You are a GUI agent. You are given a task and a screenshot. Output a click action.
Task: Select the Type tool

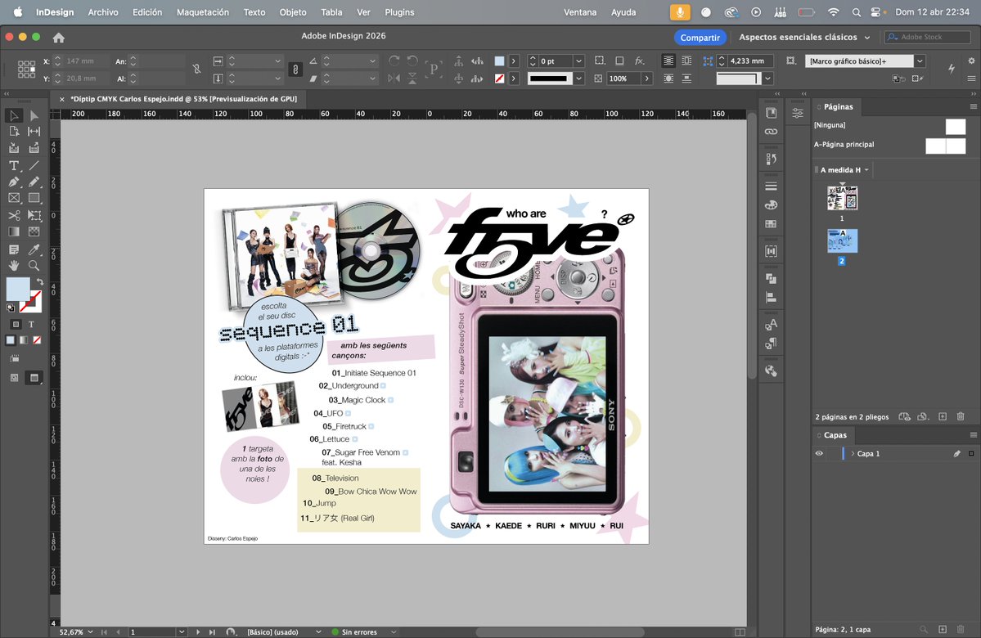coord(14,166)
